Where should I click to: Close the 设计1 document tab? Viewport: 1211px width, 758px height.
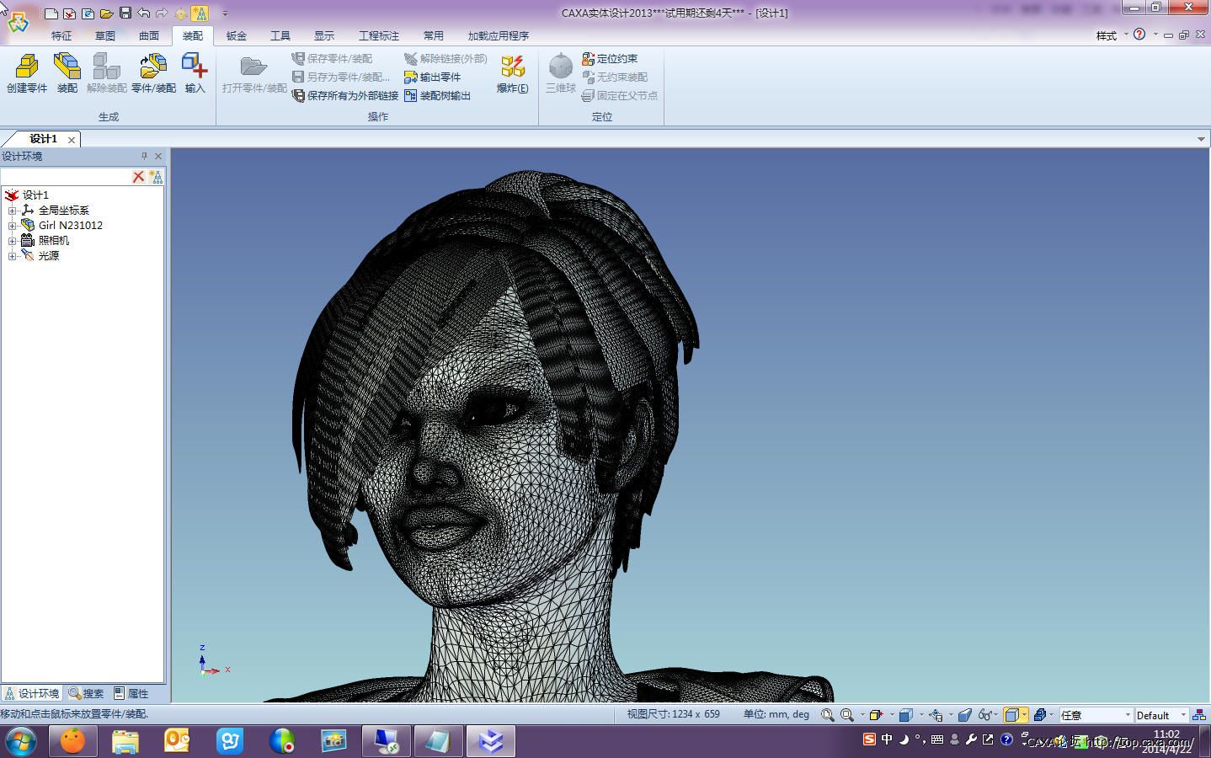pyautogui.click(x=72, y=140)
